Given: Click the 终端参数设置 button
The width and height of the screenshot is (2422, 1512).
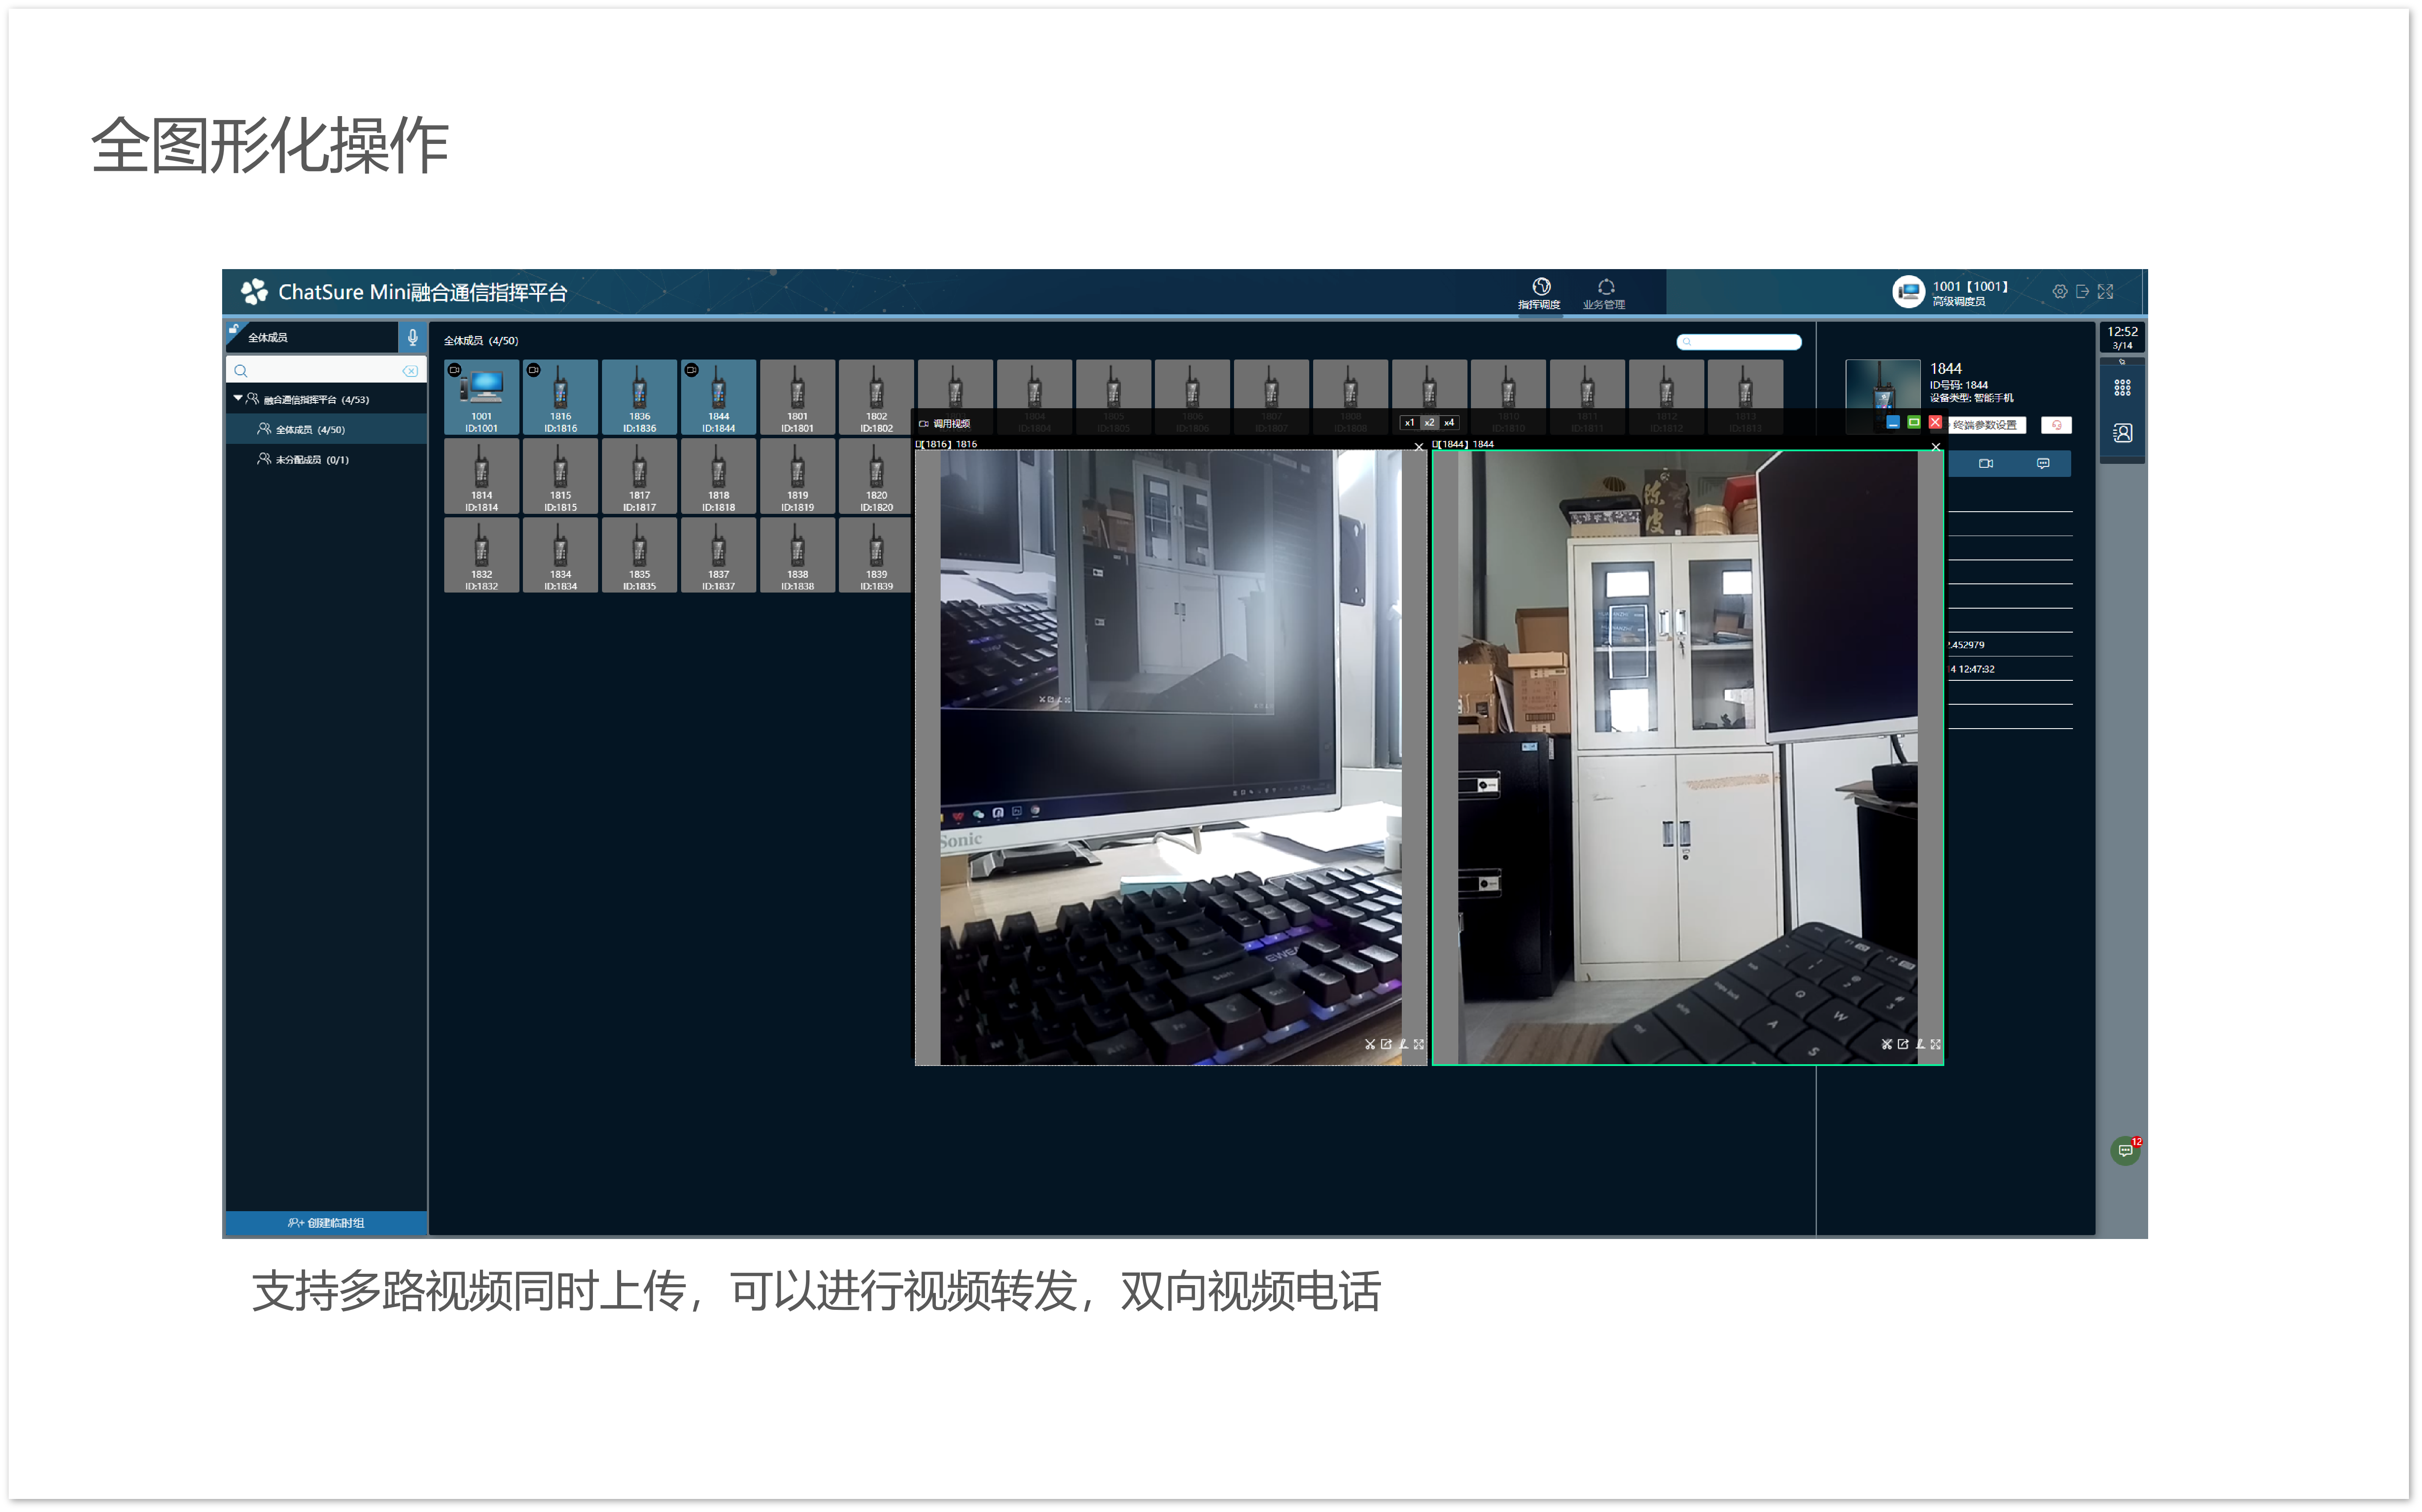Looking at the screenshot, I should point(1986,425).
